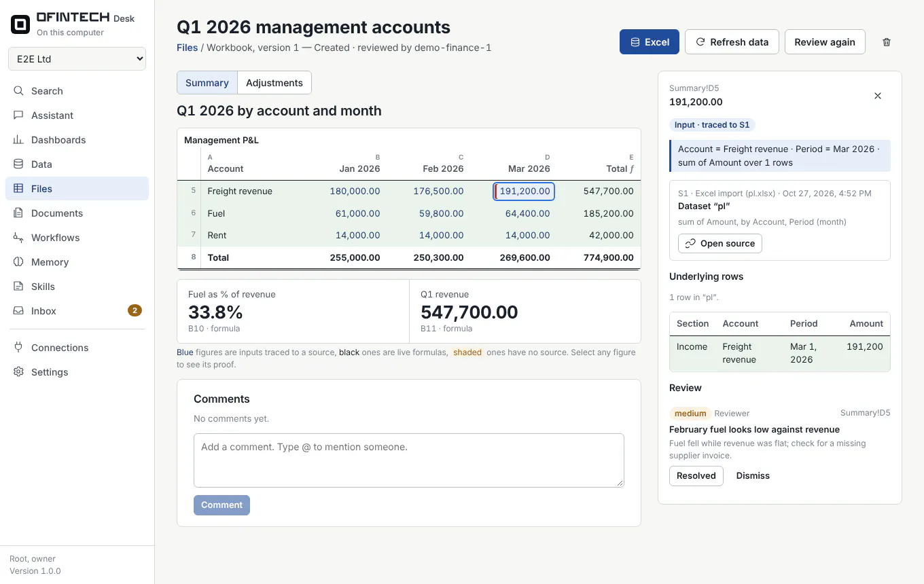This screenshot has width=924, height=584.
Task: Open Memory in the sidebar
Action: 77,262
